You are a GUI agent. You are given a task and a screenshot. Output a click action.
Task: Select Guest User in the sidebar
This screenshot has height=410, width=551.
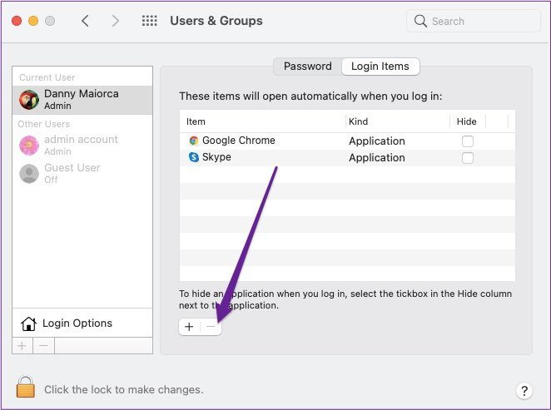coord(82,173)
